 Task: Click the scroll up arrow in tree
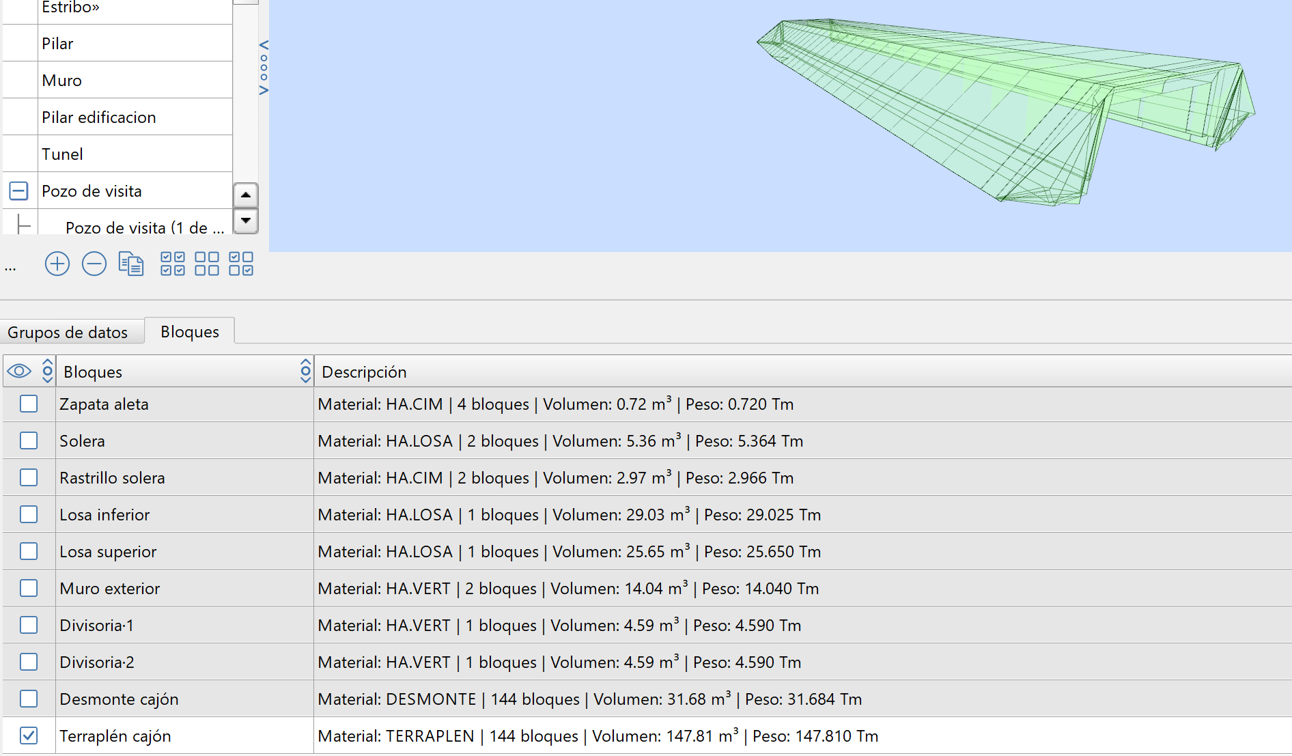246,195
